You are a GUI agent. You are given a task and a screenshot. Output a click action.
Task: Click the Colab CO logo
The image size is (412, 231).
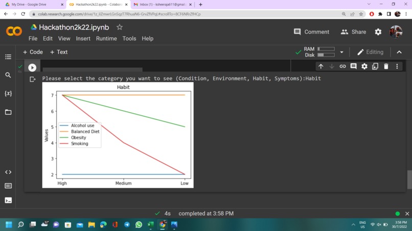pyautogui.click(x=14, y=32)
